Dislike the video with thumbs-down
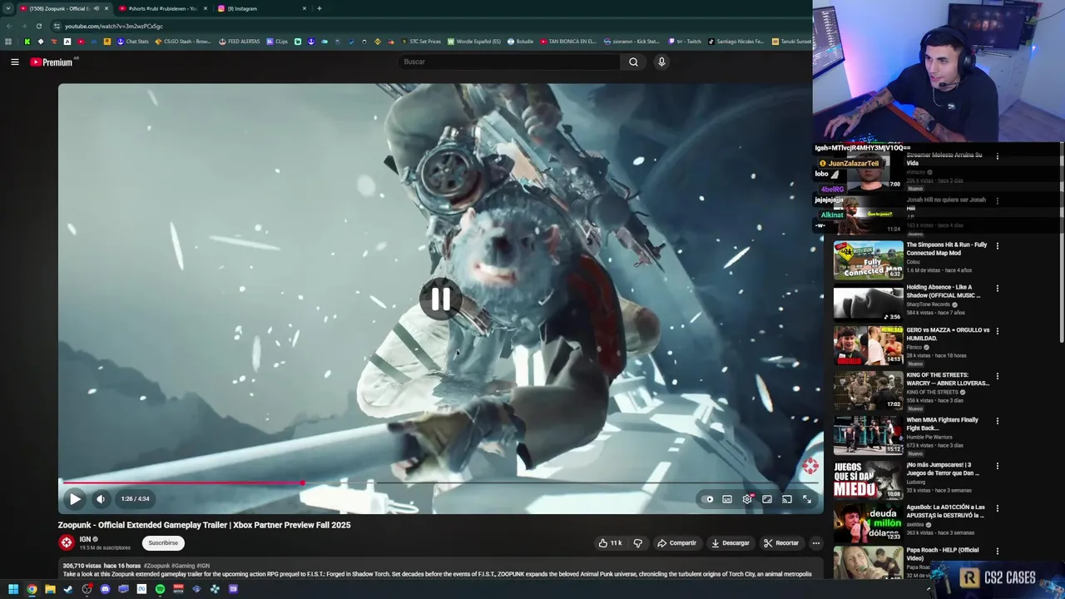The height and width of the screenshot is (599, 1065). pyautogui.click(x=637, y=542)
